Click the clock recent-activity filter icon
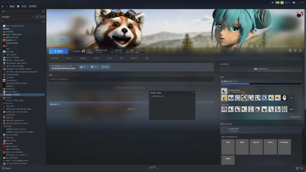Image resolution: width=306 pixels, height=172 pixels. tap(41, 17)
